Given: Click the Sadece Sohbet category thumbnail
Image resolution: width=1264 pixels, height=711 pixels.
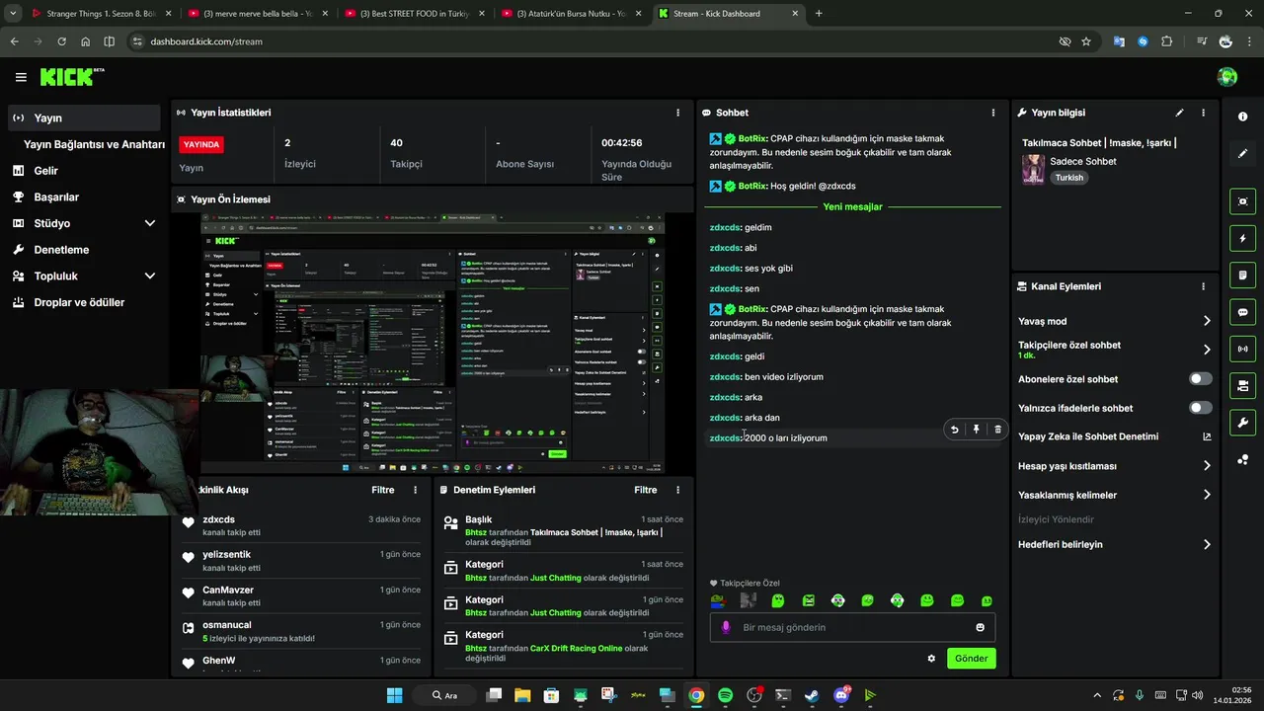Looking at the screenshot, I should point(1033,169).
